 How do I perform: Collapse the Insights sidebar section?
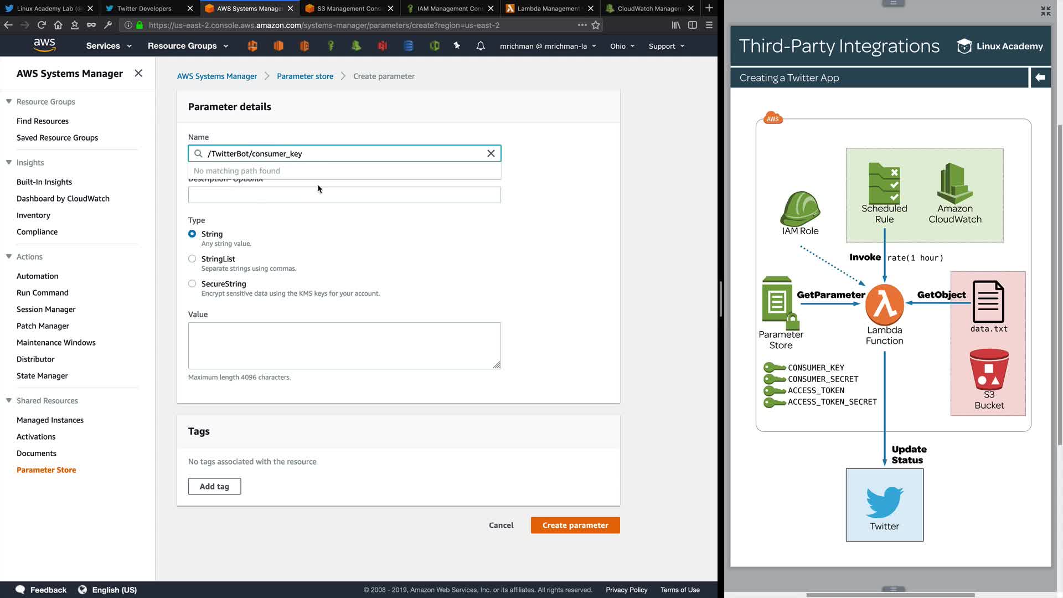(x=9, y=162)
